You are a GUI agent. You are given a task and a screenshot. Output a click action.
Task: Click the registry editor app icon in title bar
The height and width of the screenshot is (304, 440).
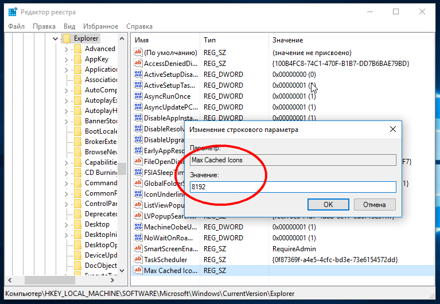(x=13, y=12)
